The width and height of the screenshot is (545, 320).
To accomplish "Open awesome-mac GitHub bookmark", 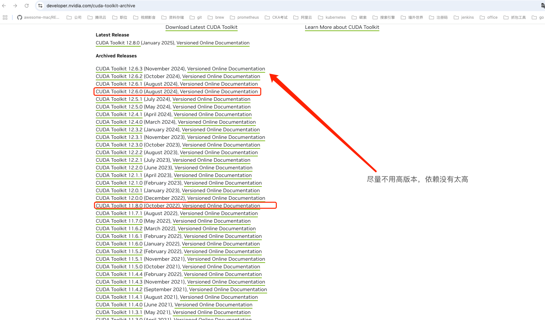I will click(x=38, y=17).
